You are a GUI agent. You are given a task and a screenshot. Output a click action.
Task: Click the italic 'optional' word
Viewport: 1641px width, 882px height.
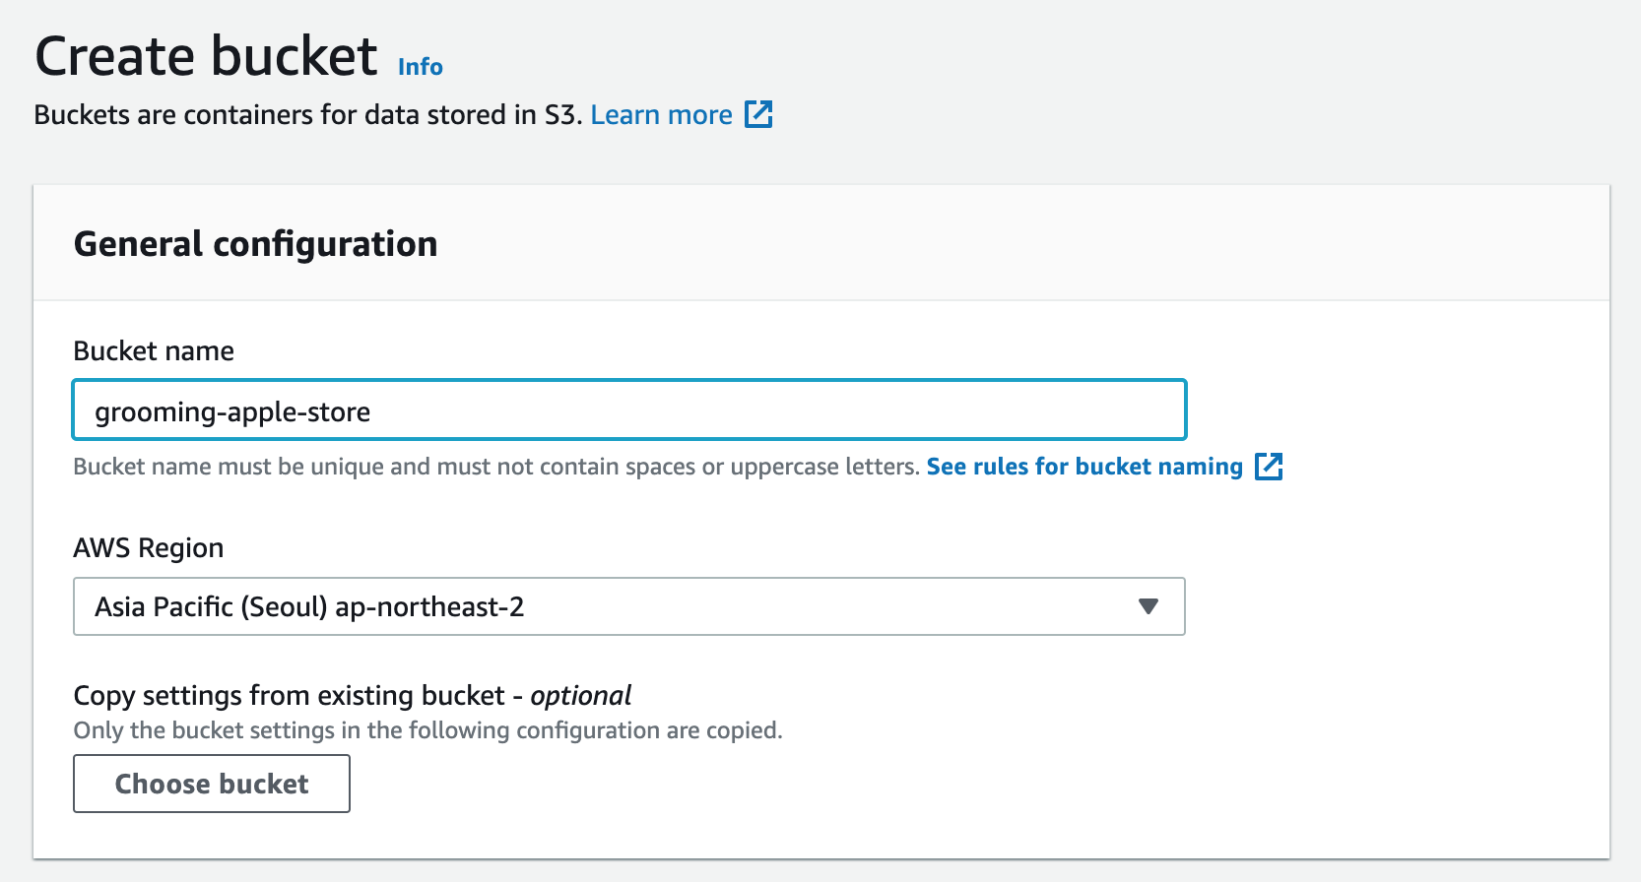581,696
